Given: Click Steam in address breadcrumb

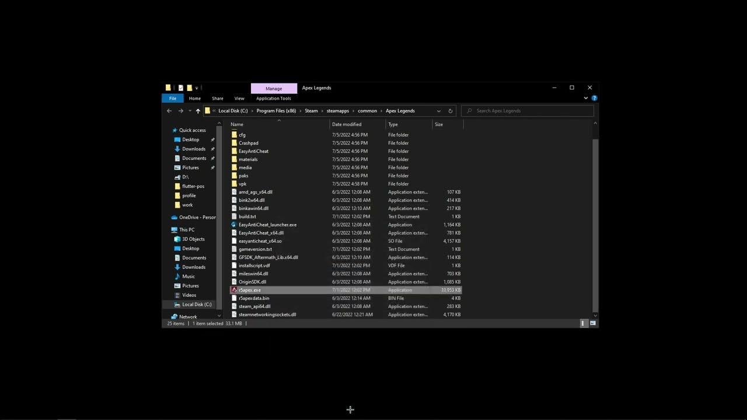Looking at the screenshot, I should (311, 111).
